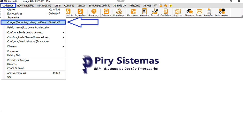This screenshot has width=243, height=114.
Task: Expand the Diversos submenu
Action: 33,46
